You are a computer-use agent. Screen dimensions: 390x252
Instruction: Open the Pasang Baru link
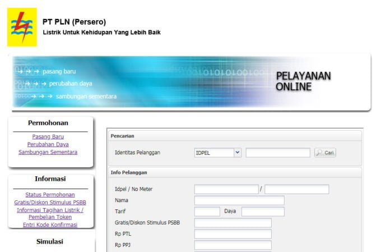(x=48, y=136)
